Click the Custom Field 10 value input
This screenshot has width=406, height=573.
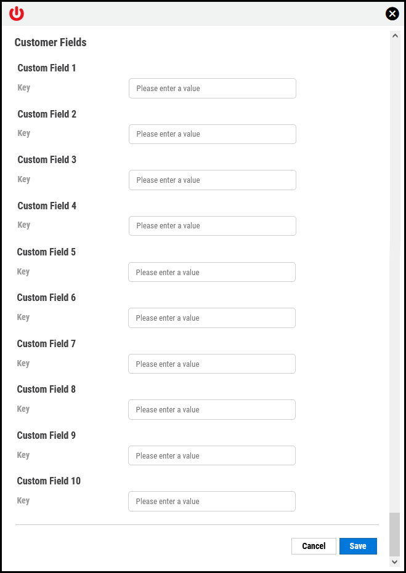(x=212, y=501)
